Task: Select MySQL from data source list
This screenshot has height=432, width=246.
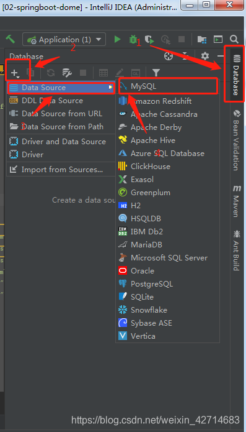Action: (168, 86)
